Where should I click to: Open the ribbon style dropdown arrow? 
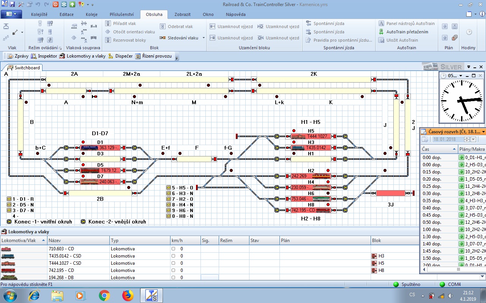pyautogui.click(x=475, y=14)
